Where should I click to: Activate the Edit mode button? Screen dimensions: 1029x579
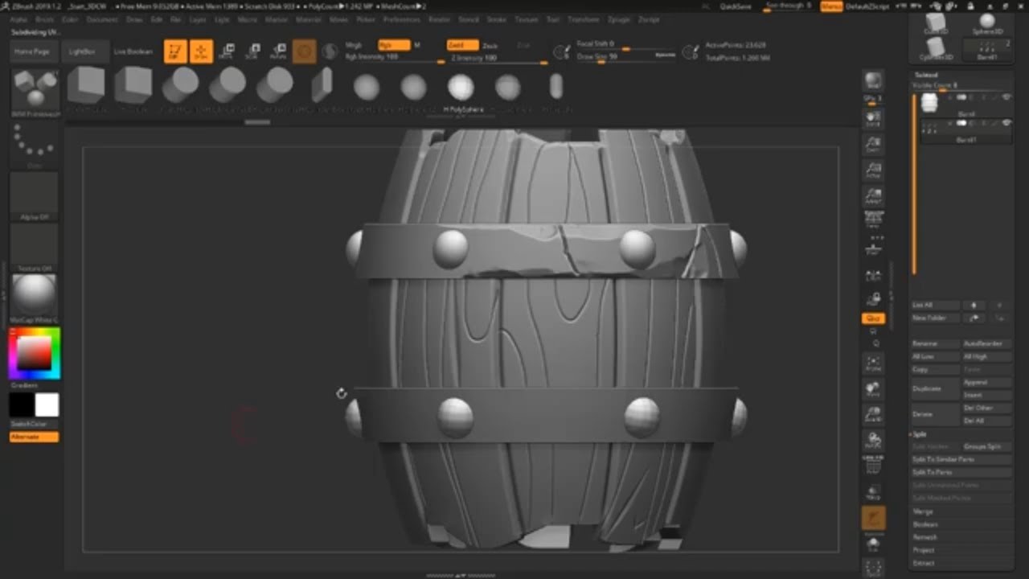tap(175, 52)
